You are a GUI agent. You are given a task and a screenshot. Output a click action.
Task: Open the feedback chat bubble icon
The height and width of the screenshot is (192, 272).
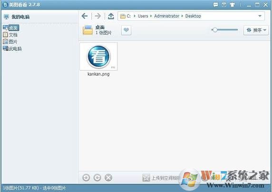click(215, 5)
